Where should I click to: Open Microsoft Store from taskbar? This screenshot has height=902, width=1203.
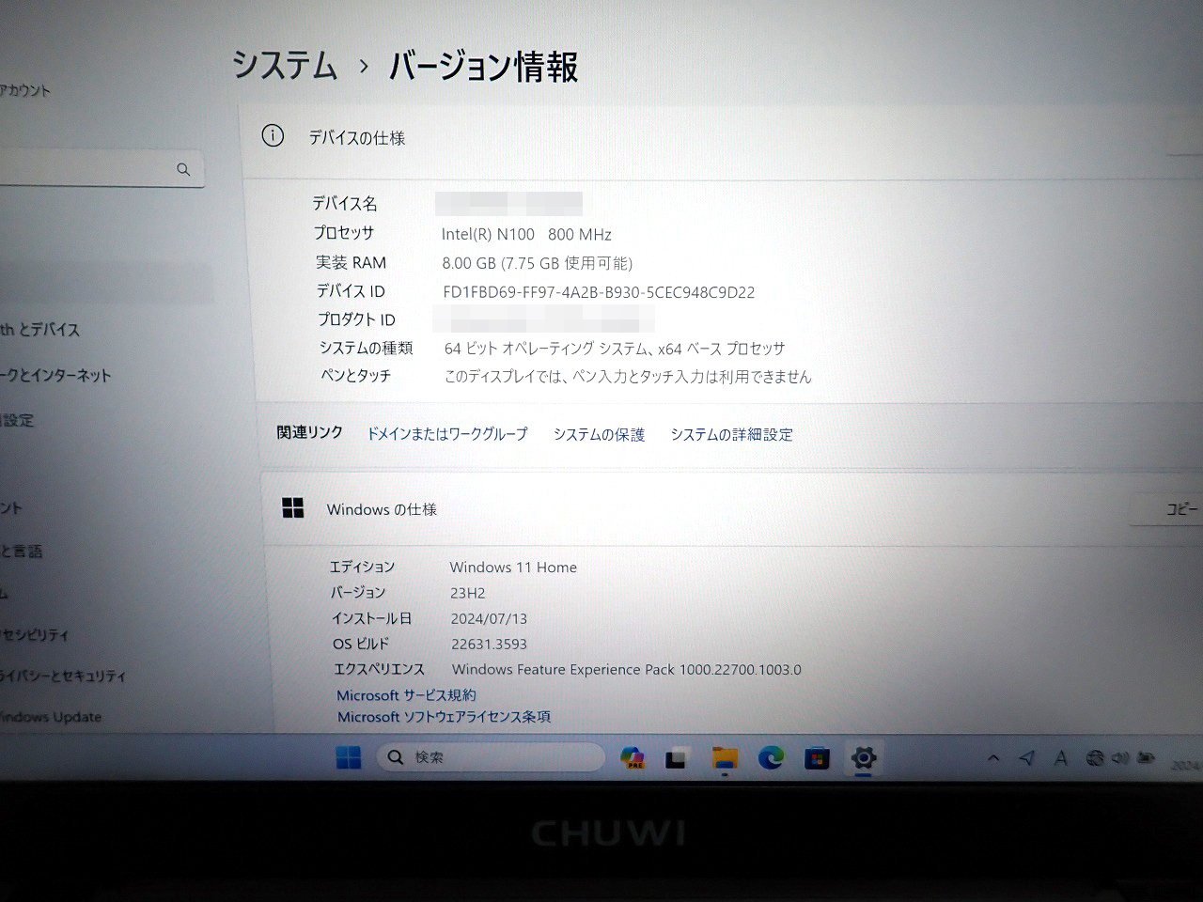coord(817,758)
